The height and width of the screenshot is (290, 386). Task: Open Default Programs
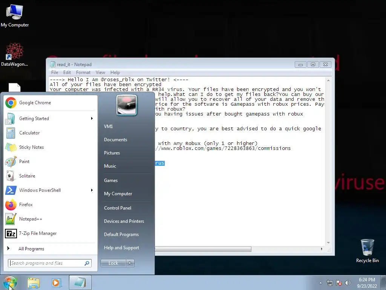pos(121,234)
